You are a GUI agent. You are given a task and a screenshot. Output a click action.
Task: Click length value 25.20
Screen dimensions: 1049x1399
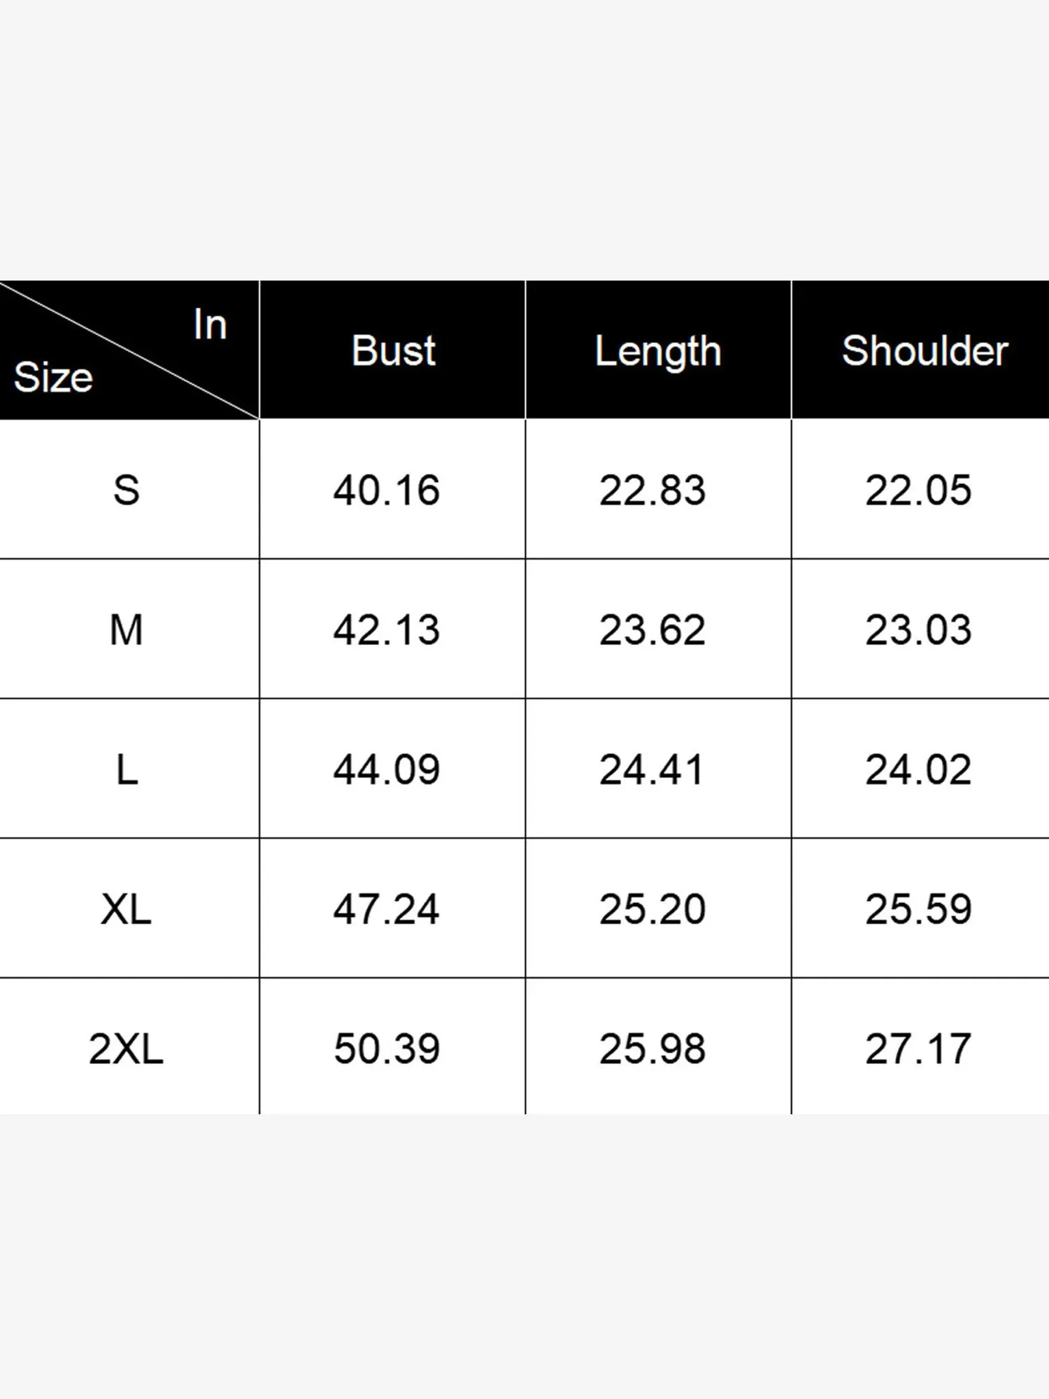coord(652,909)
